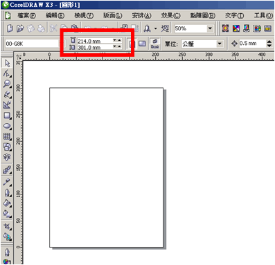The height and width of the screenshot is (265, 275).
Task: Open the 點陣圖(B) menu
Action: pyautogui.click(x=203, y=15)
